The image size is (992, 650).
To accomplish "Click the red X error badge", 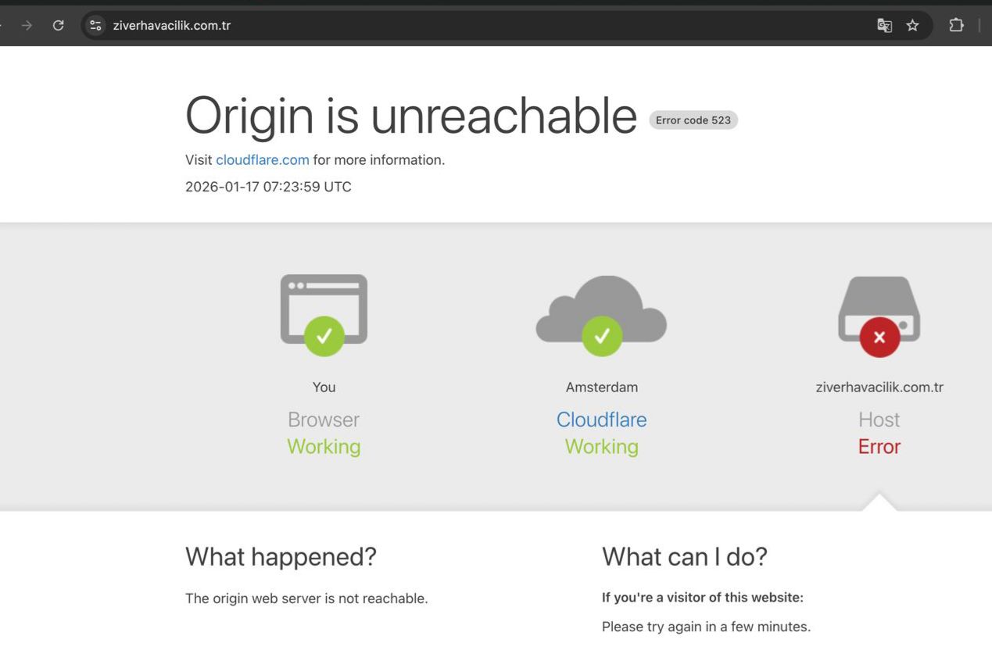I will click(x=879, y=337).
